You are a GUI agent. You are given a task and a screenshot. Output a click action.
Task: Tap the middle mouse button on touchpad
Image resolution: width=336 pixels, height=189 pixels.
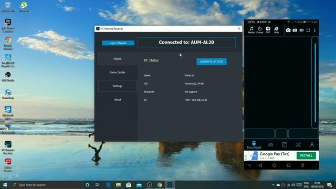(281, 133)
